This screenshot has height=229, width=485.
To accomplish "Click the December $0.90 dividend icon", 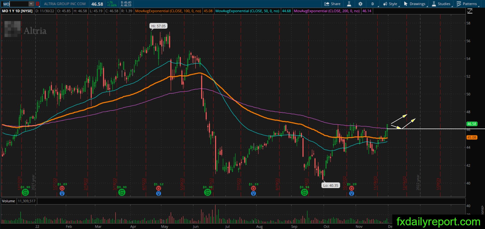I will click(25, 192).
